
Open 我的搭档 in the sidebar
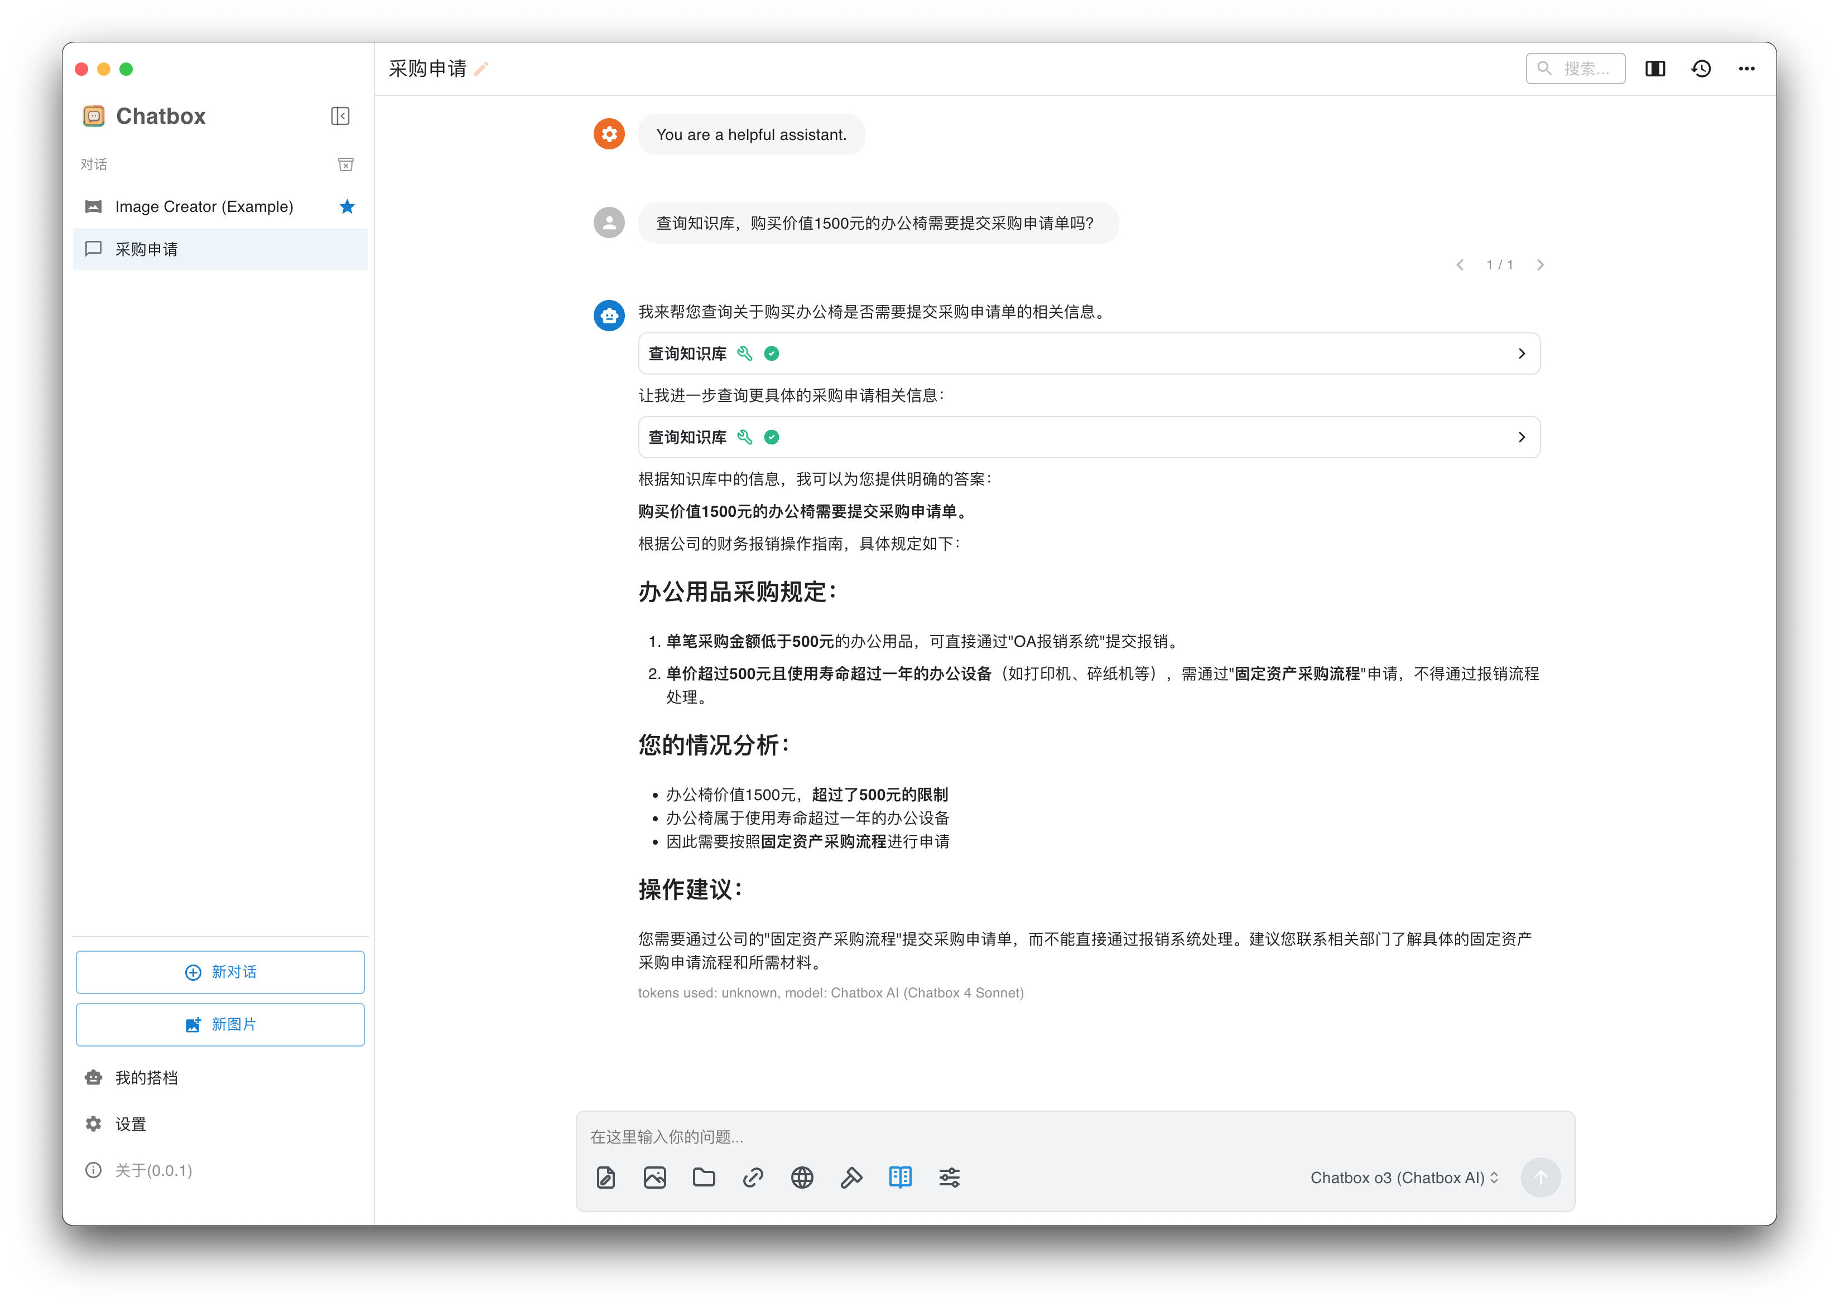[146, 1078]
